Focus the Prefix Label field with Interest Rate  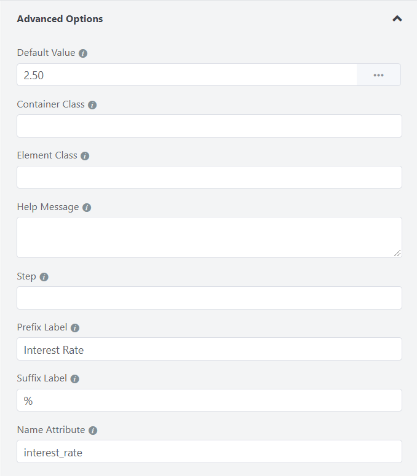pyautogui.click(x=209, y=349)
